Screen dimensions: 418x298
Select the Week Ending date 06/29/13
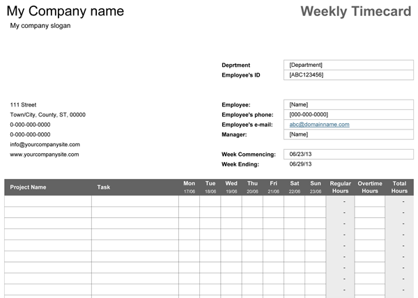point(300,164)
